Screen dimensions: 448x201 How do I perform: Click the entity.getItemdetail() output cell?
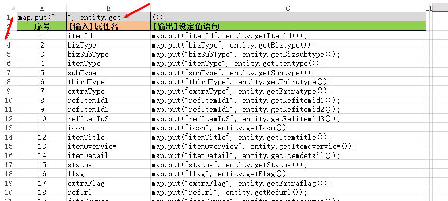(288, 155)
